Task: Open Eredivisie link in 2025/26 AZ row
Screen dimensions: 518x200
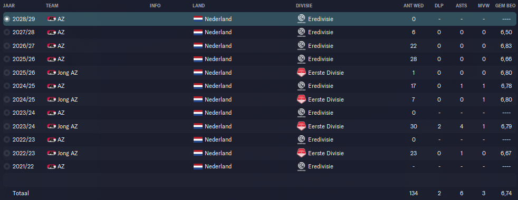Action: coord(320,59)
